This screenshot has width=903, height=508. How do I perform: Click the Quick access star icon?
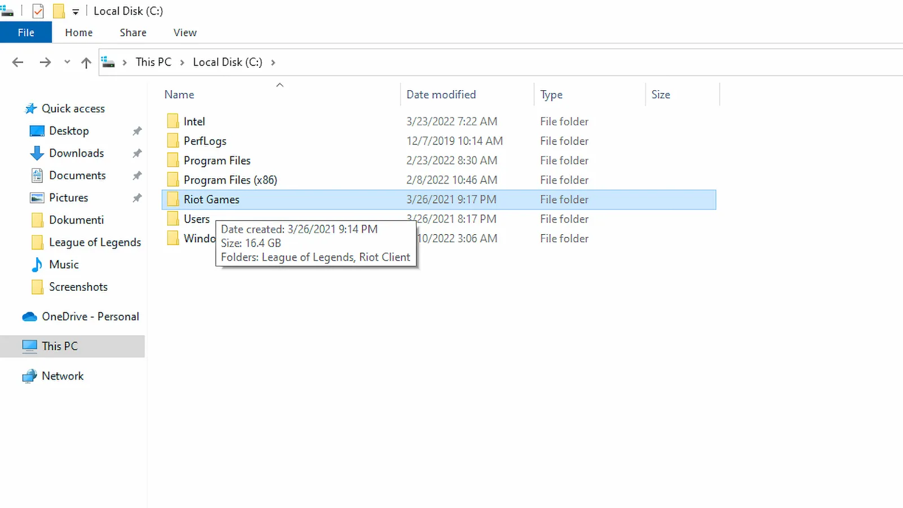pos(31,108)
